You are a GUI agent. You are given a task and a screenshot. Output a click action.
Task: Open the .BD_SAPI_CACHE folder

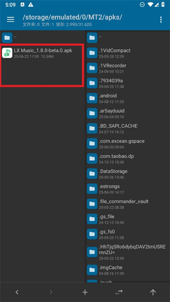coord(127,128)
